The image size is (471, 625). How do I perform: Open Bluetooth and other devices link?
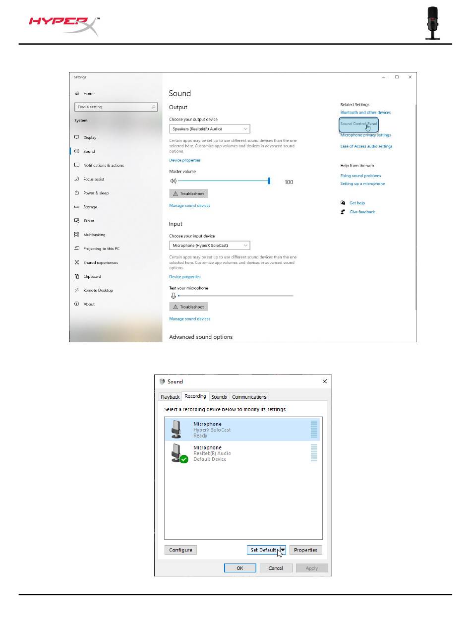point(365,113)
